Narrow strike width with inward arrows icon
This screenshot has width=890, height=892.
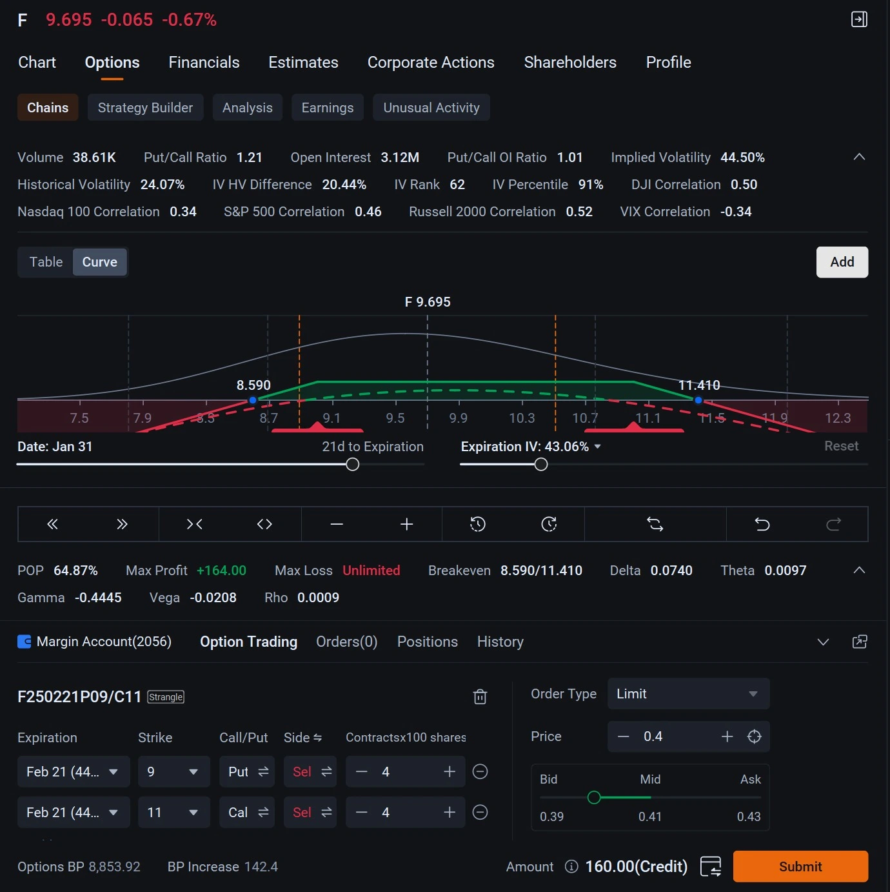(x=194, y=524)
